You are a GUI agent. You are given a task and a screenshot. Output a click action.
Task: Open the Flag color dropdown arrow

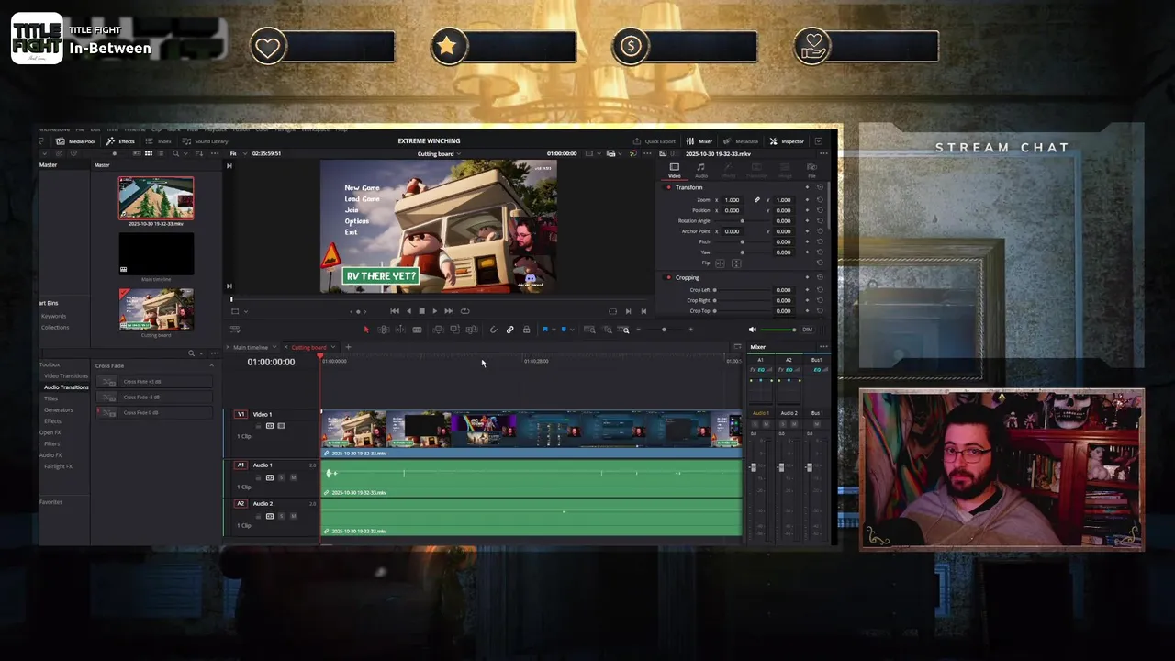(x=554, y=330)
